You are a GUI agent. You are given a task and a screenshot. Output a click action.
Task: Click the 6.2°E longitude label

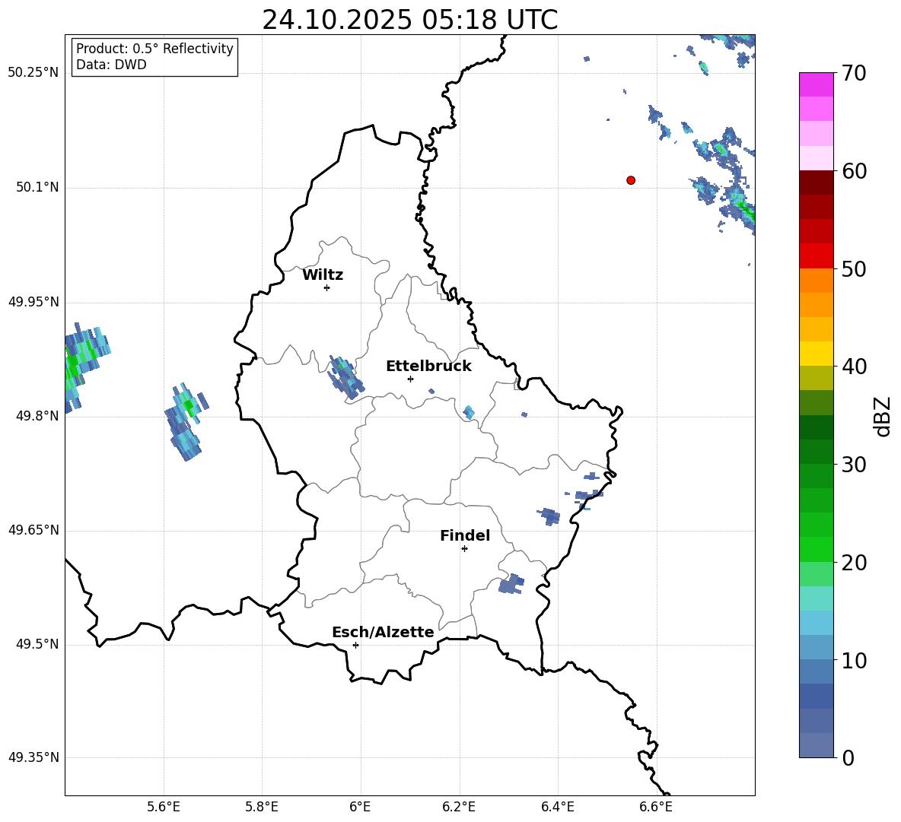pyautogui.click(x=459, y=807)
